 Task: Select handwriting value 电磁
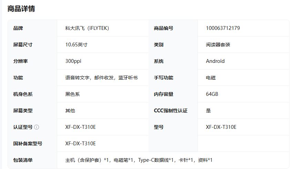tap(211, 78)
